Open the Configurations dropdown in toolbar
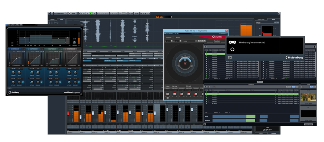This screenshot has height=142, width=324. tap(59, 13)
